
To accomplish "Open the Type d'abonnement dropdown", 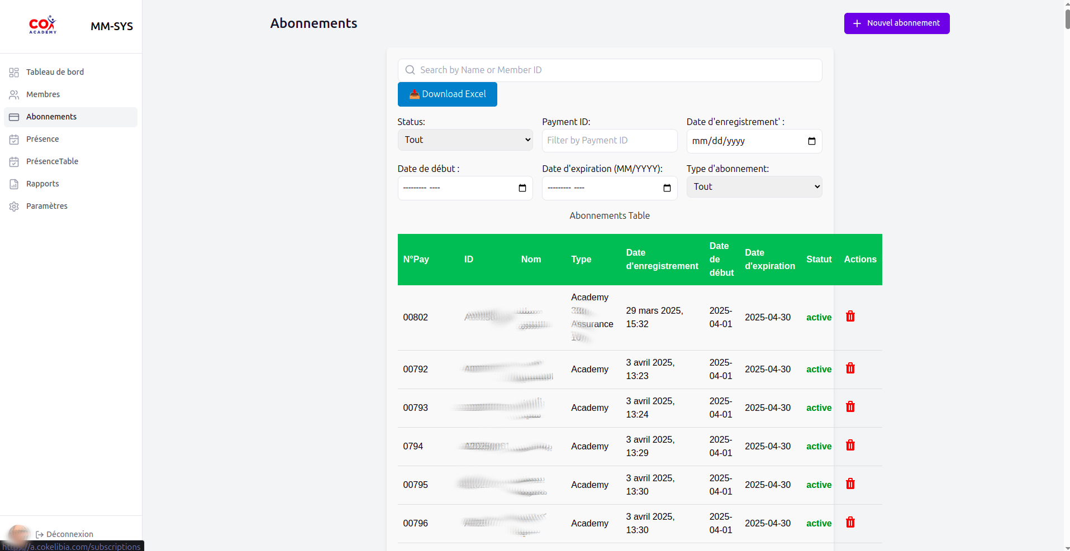I will pos(754,187).
